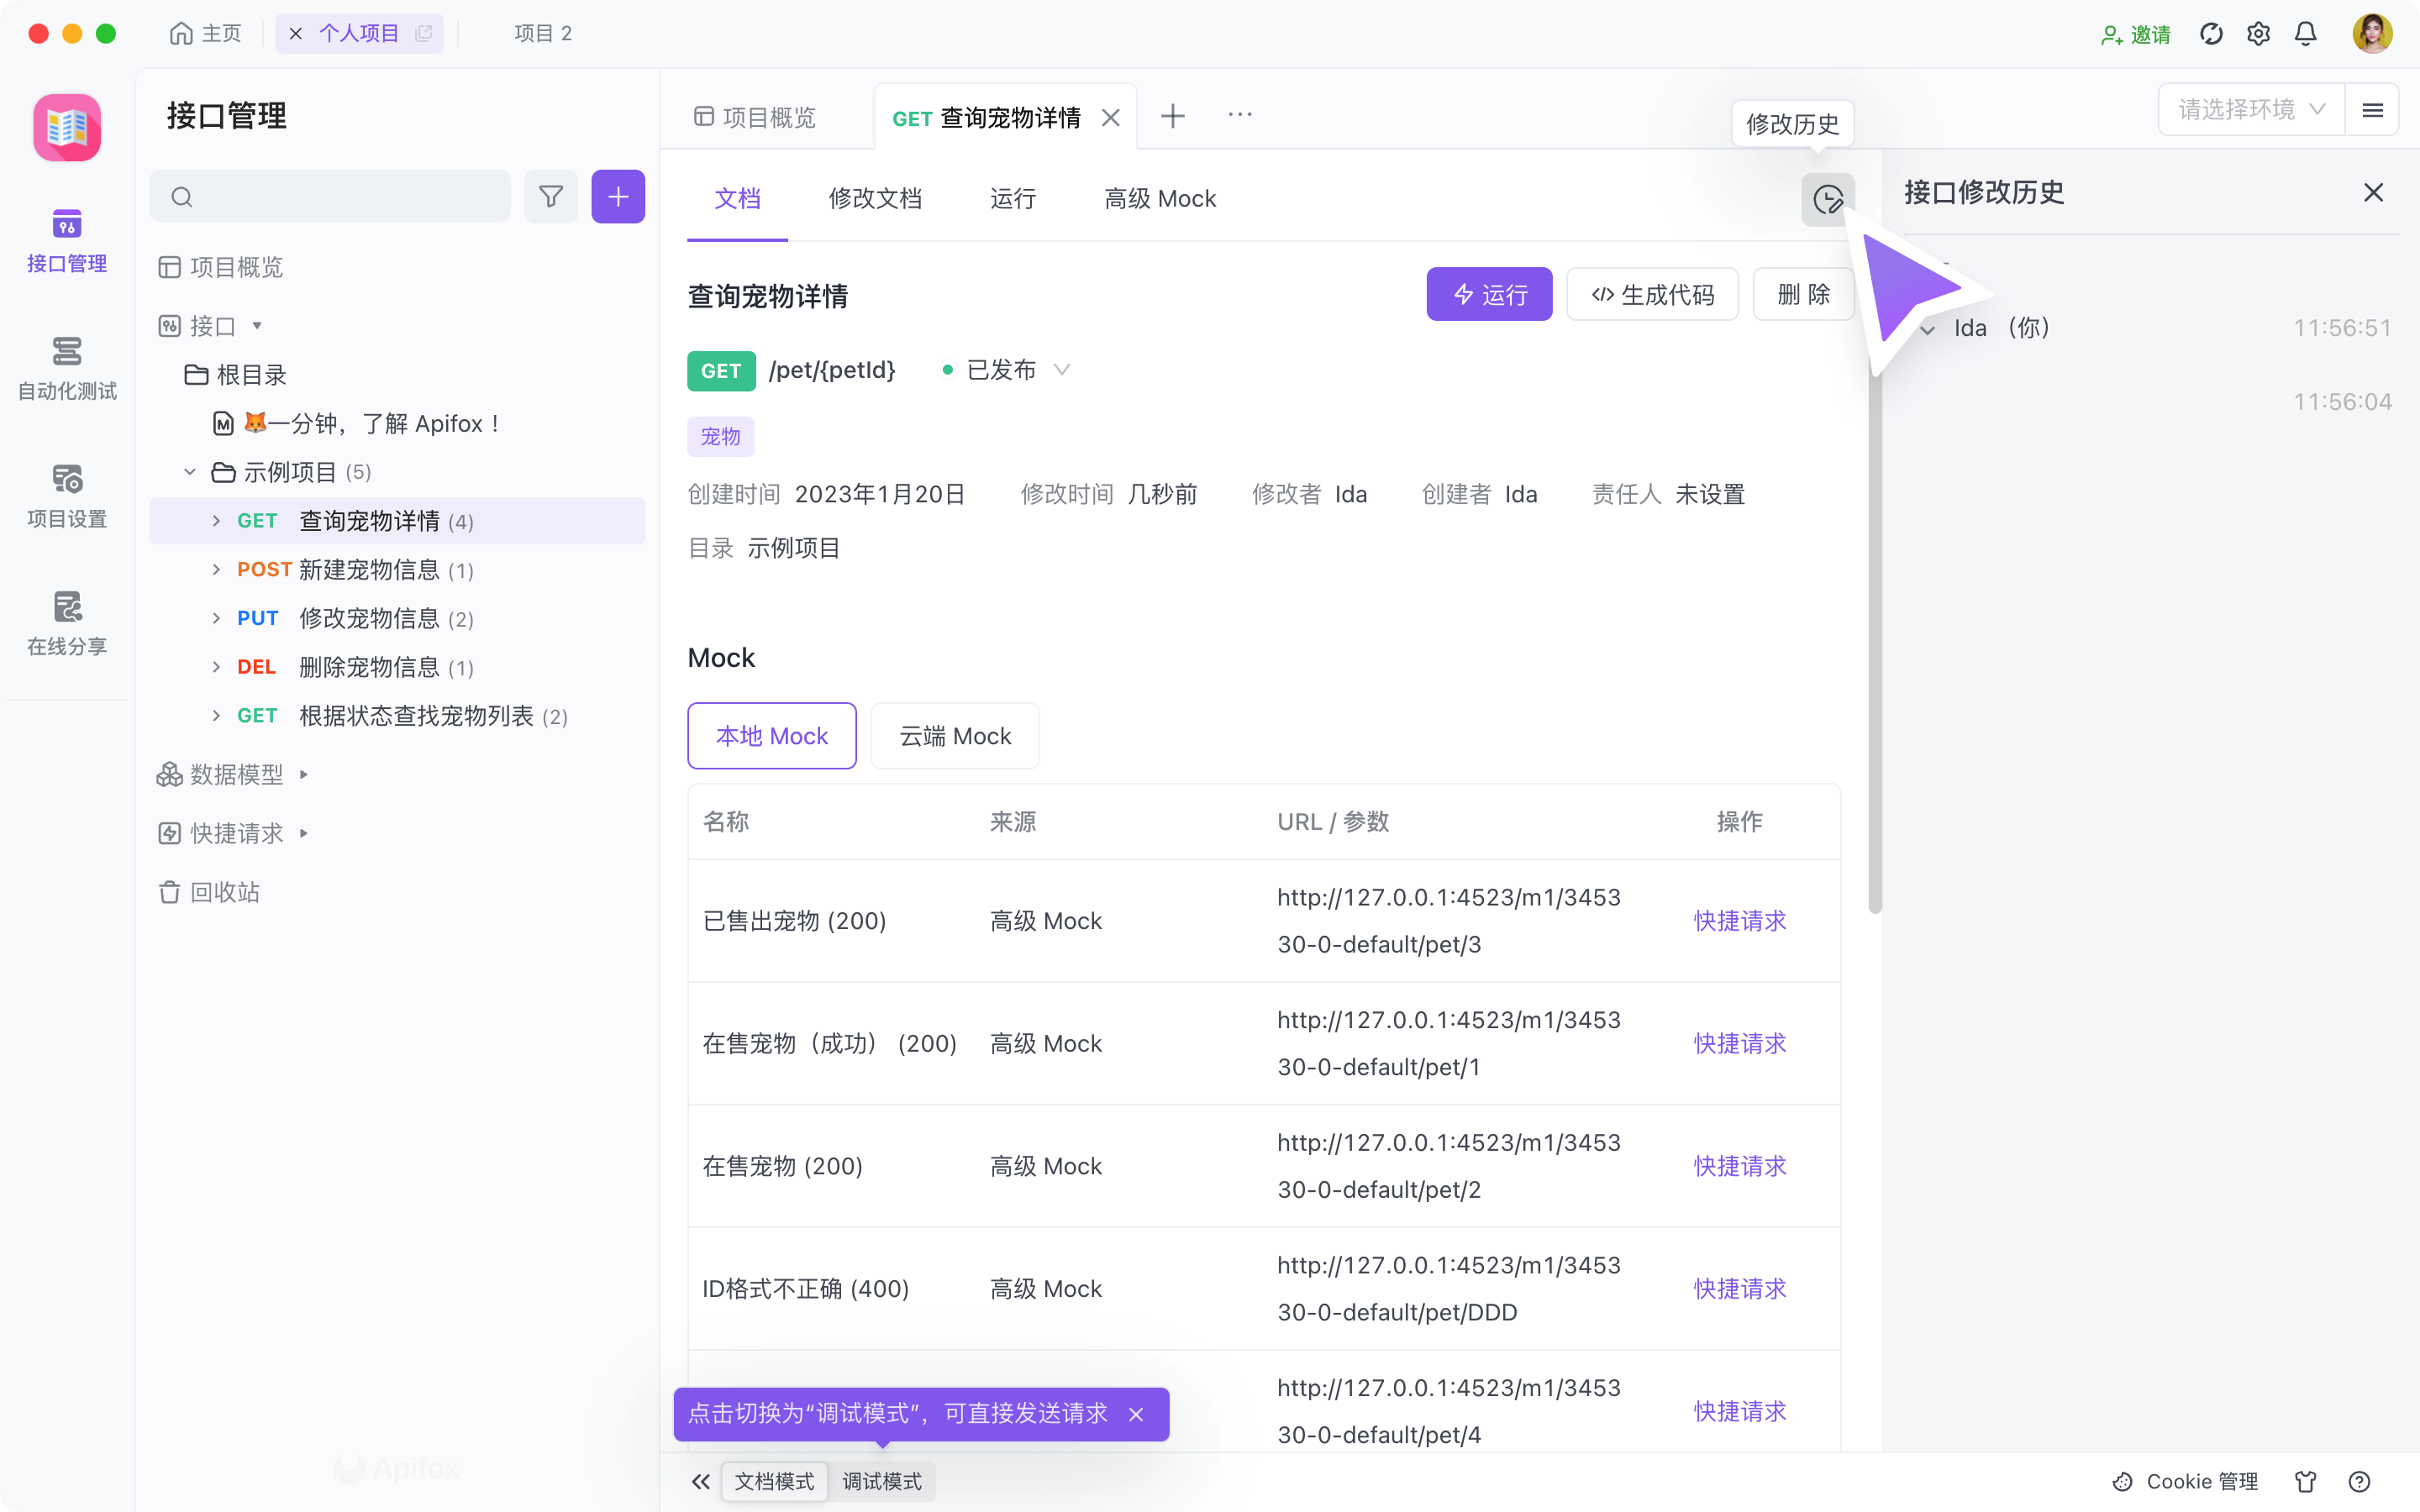Switch to the 高级 Mock tab
Viewport: 2420px width, 1512px height.
pyautogui.click(x=1159, y=198)
